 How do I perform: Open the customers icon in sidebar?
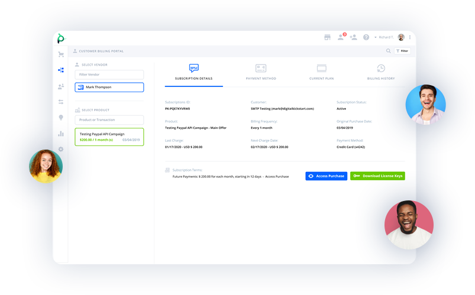(x=60, y=86)
